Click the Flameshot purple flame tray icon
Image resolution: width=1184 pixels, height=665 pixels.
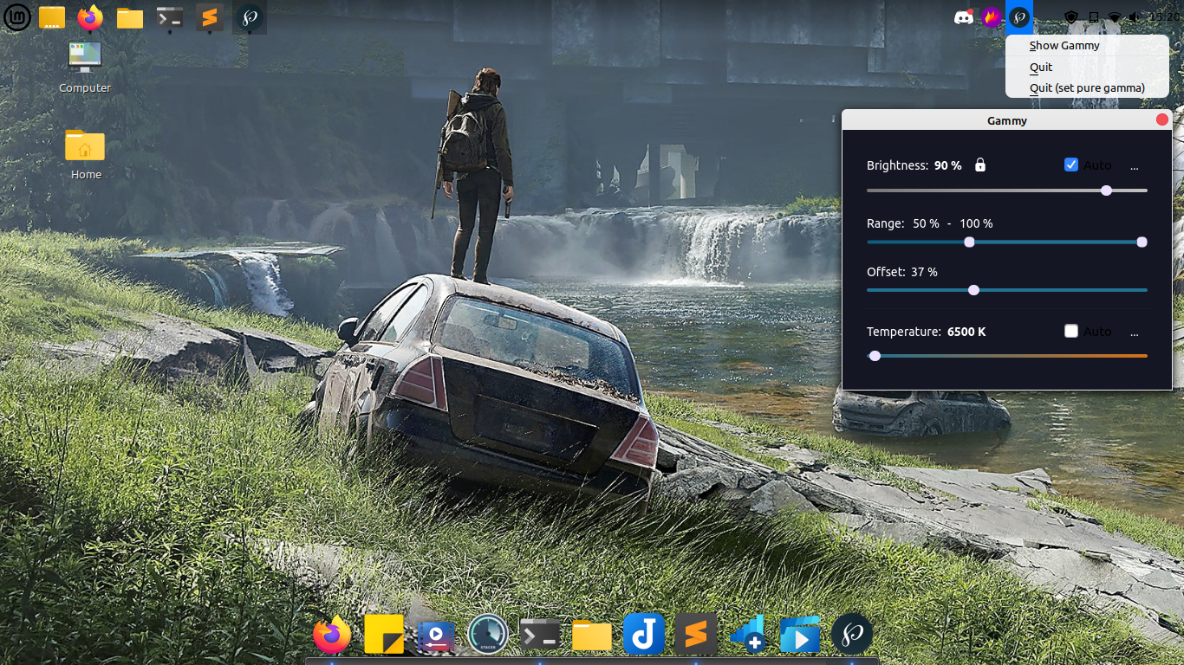[x=992, y=16]
